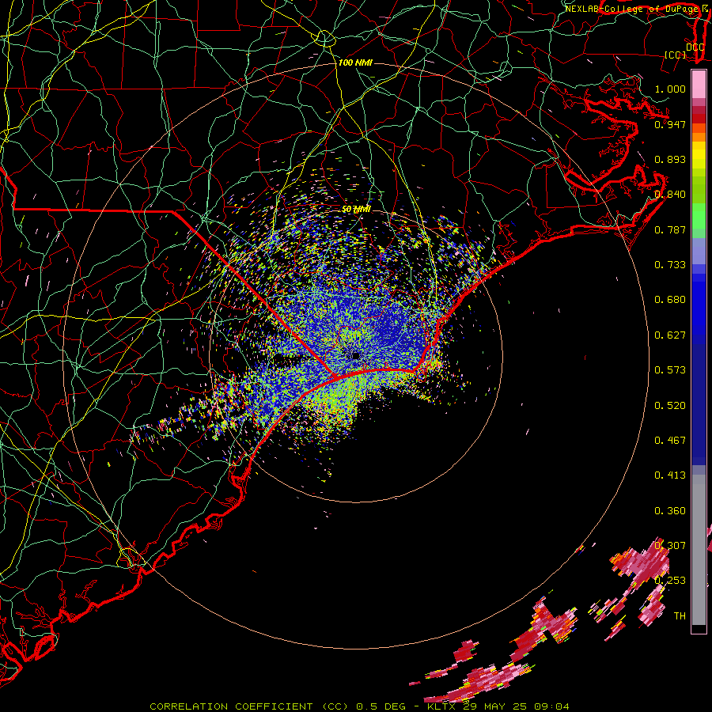
Task: Click the 50 NMI range ring label
Action: (356, 210)
